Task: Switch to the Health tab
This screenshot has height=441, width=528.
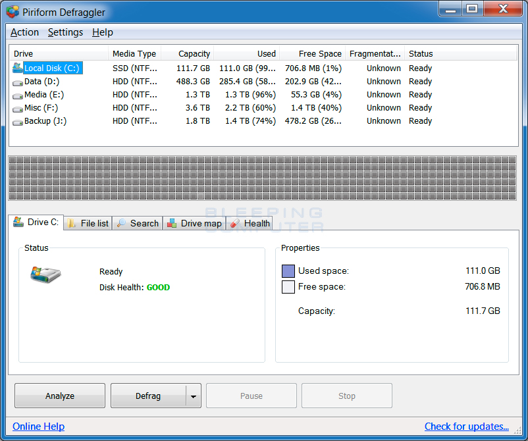Action: click(250, 223)
